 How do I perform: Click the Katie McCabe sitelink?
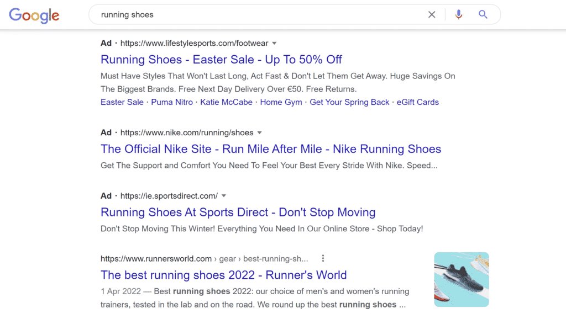click(226, 102)
